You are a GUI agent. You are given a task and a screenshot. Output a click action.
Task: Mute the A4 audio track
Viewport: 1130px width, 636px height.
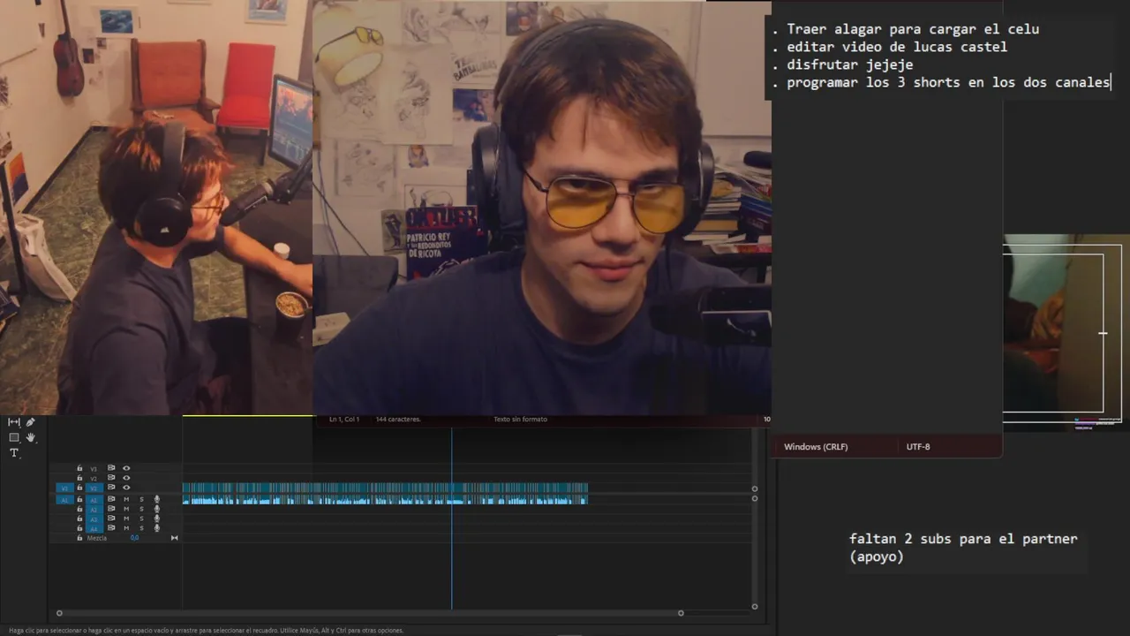[x=126, y=527]
